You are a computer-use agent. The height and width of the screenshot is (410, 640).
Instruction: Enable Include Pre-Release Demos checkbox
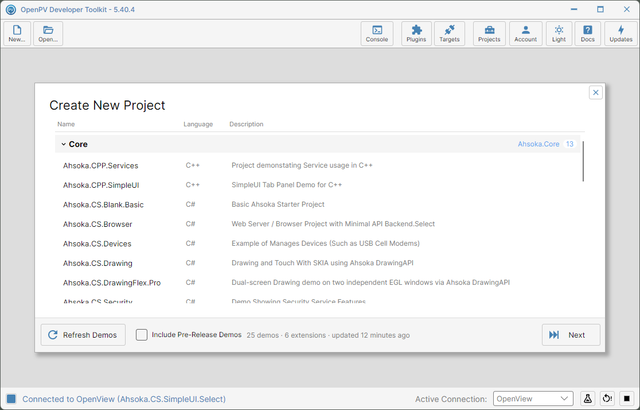coord(142,335)
